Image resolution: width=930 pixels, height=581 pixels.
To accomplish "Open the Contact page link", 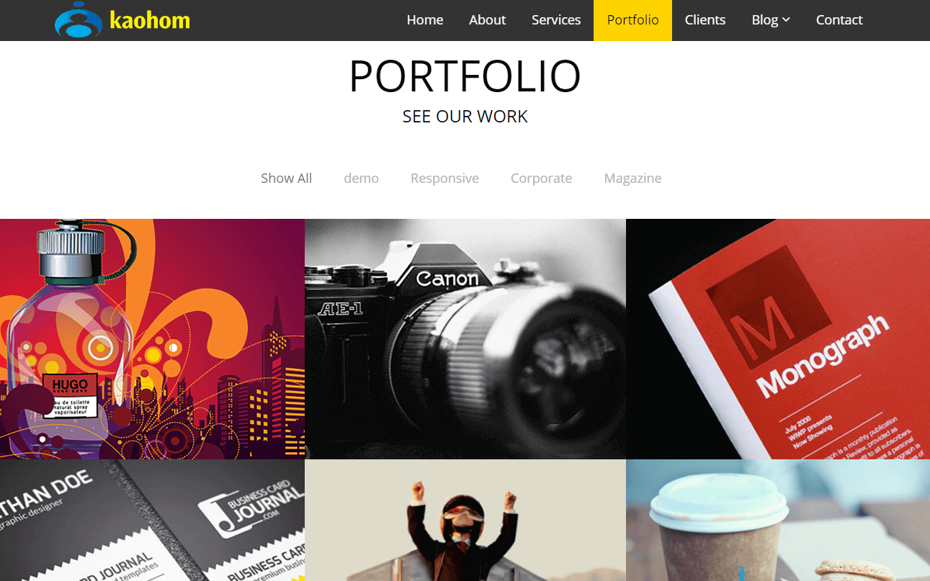I will [839, 20].
